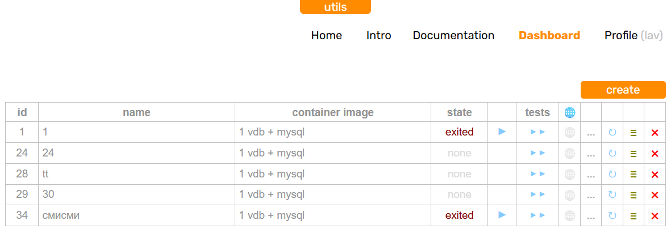Image resolution: width=671 pixels, height=233 pixels.
Task: Click the orange utils button
Action: click(335, 7)
